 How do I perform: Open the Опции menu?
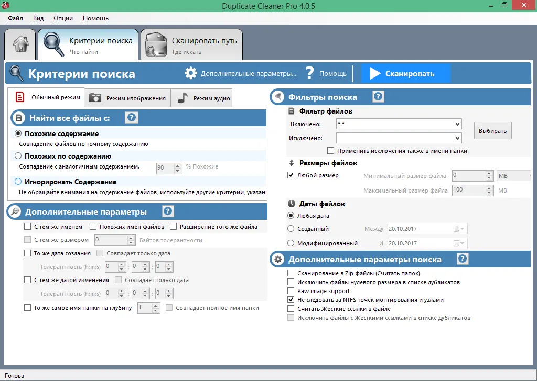click(63, 18)
